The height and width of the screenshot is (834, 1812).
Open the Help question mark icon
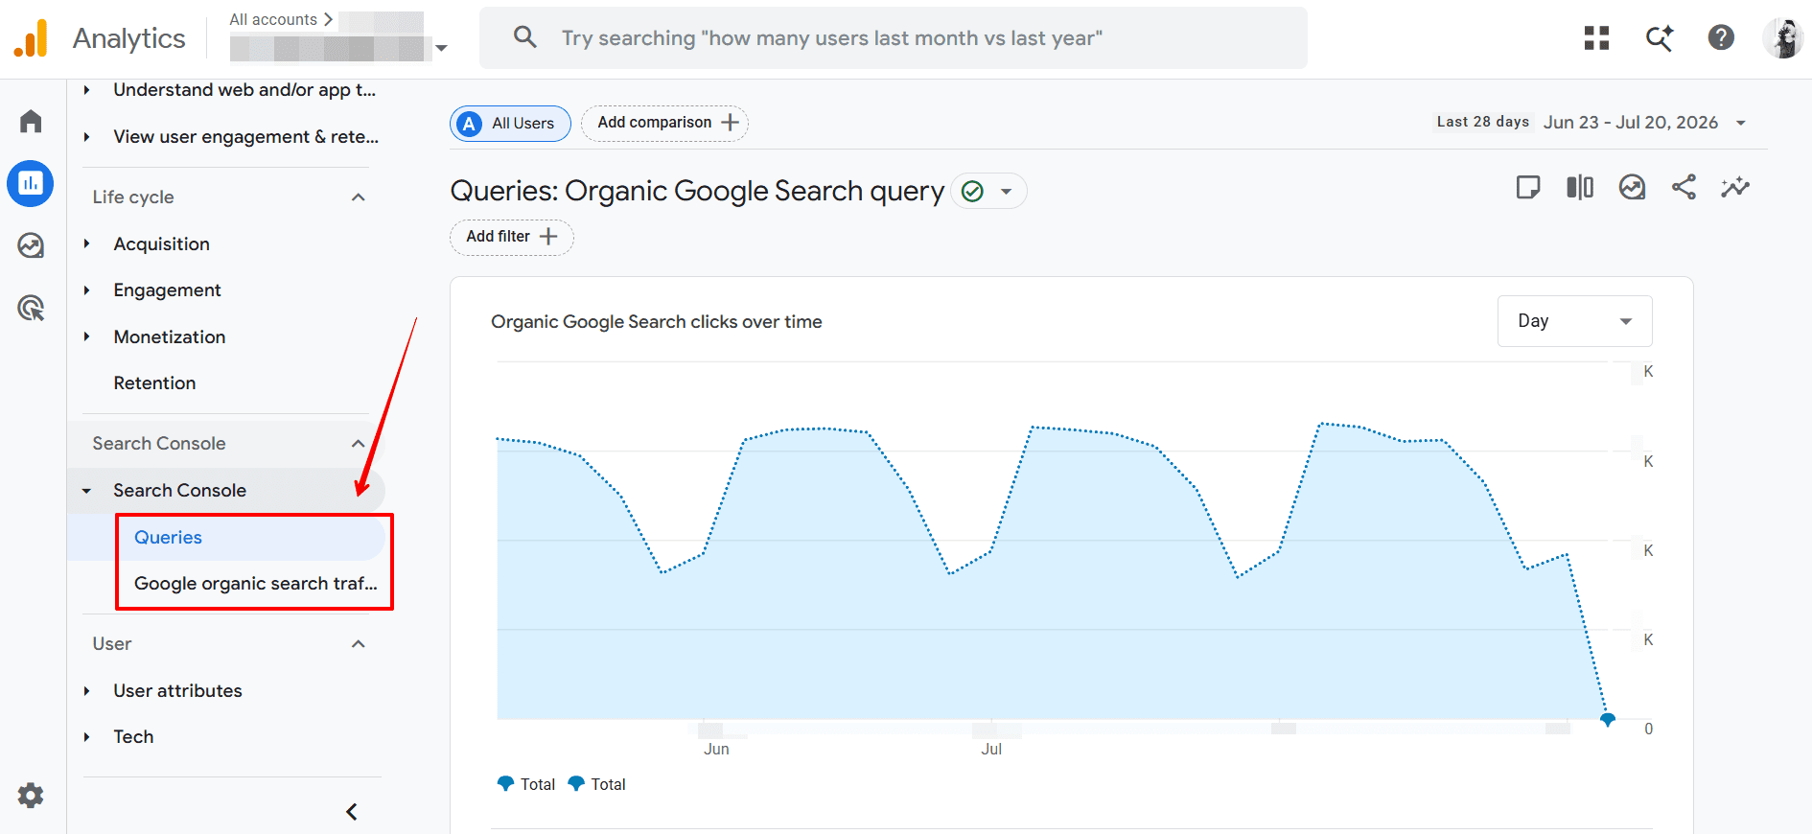pyautogui.click(x=1721, y=37)
